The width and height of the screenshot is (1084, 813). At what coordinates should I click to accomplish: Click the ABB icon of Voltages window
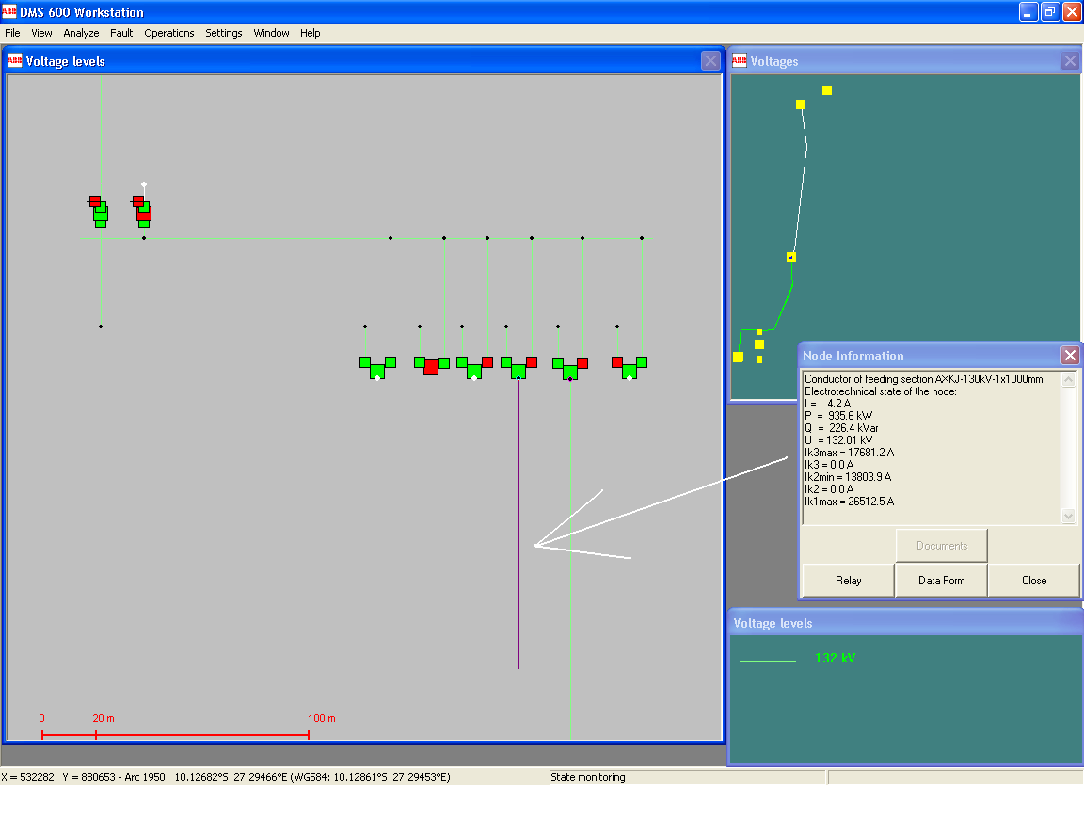click(739, 61)
